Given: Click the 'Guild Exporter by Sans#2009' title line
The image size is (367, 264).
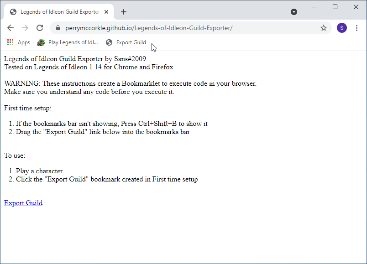Looking at the screenshot, I should click(x=75, y=59).
